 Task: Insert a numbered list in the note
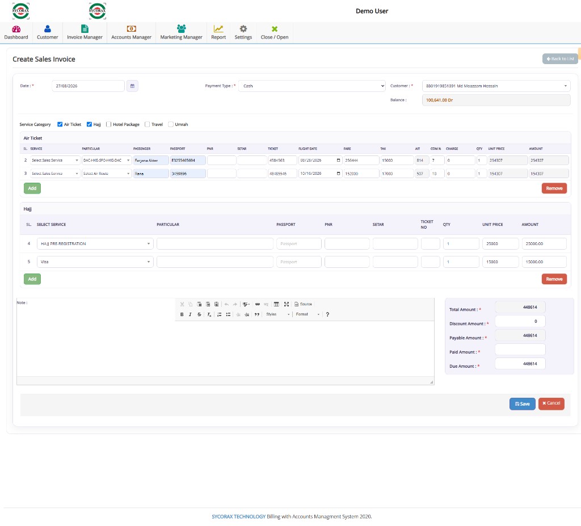click(x=220, y=314)
